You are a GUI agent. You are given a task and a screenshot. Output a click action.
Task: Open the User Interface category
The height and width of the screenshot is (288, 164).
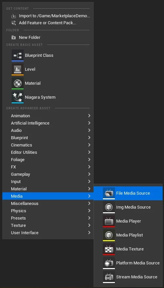[x=48, y=233]
